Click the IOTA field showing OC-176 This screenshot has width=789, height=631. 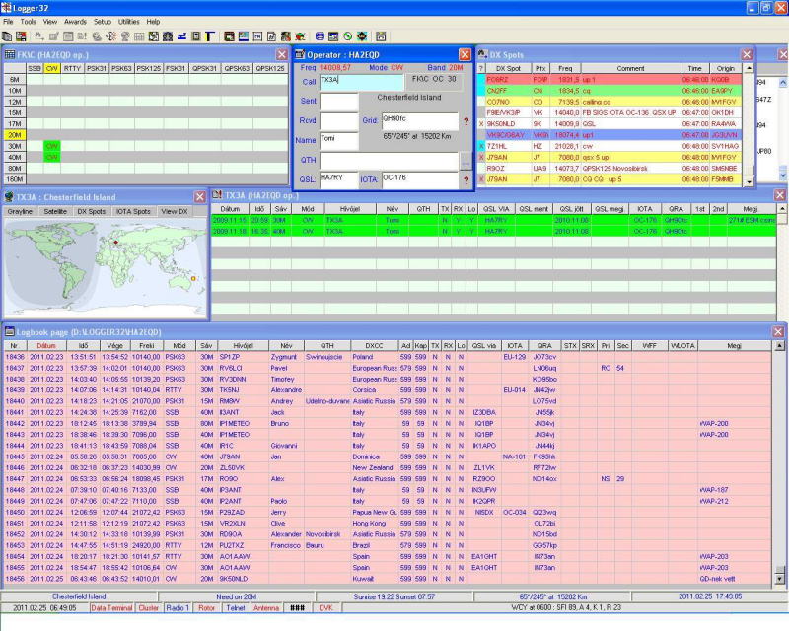tap(420, 179)
